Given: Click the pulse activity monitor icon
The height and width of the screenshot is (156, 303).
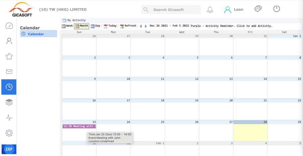Looking at the screenshot, I should click(x=9, y=118).
